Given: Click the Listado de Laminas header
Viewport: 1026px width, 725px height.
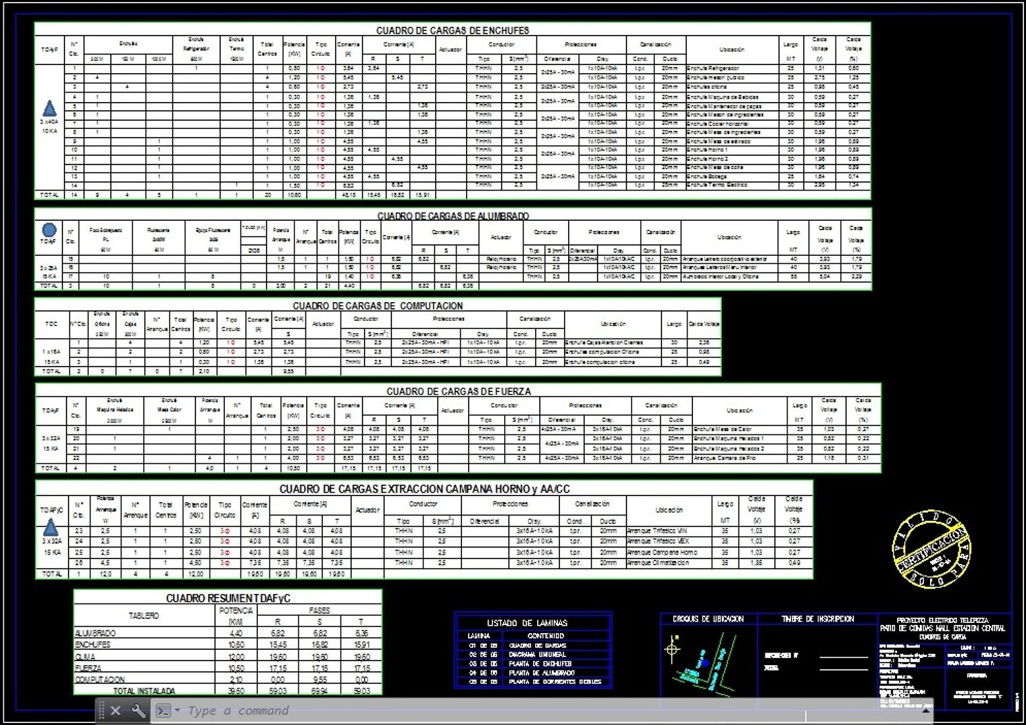Looking at the screenshot, I should [x=526, y=623].
